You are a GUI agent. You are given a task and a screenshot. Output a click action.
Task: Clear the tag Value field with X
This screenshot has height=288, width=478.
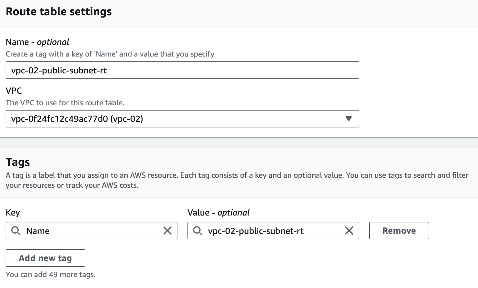click(349, 231)
